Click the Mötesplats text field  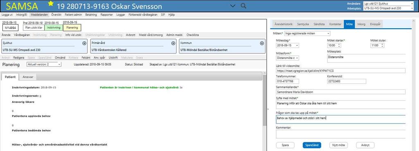coord(366,58)
